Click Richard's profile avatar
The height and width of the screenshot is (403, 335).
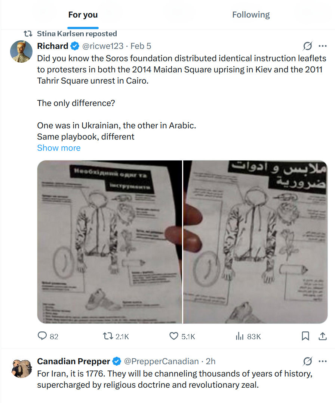[21, 51]
